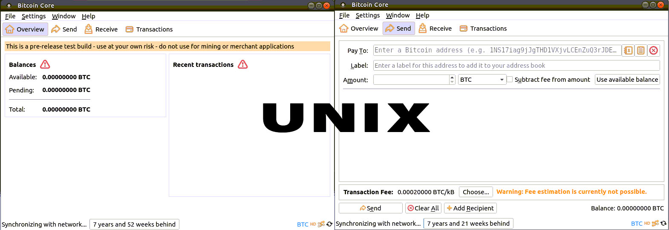The width and height of the screenshot is (669, 230).
Task: Click Choose... transaction fee button
Action: tap(476, 192)
